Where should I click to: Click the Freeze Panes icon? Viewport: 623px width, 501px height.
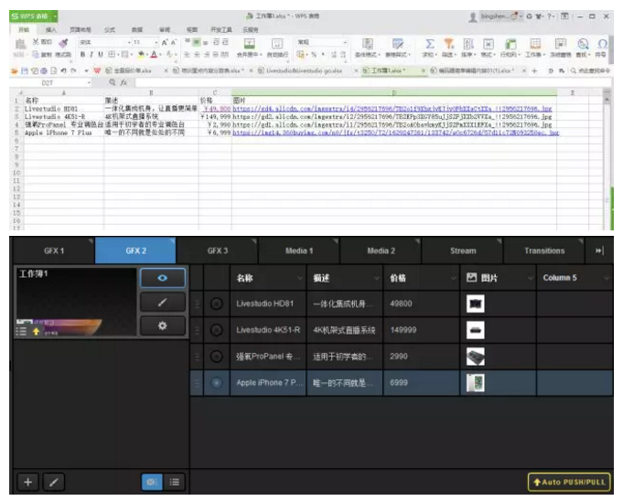click(560, 44)
